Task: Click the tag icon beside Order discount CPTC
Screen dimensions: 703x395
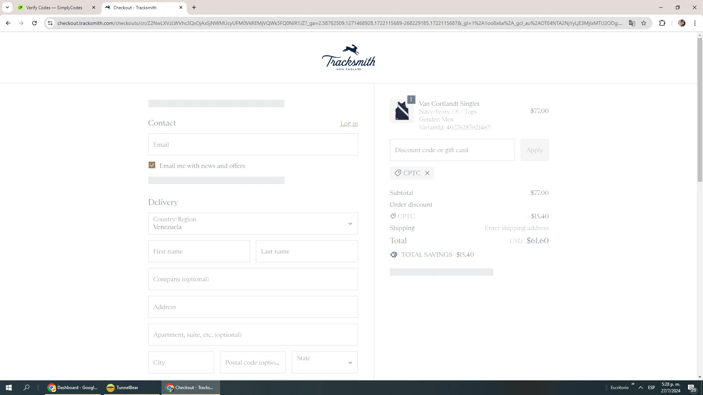Action: 393,216
